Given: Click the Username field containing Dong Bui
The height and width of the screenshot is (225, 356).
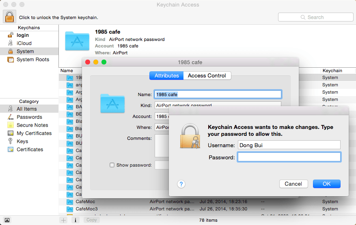Looking at the screenshot, I should click(289, 145).
